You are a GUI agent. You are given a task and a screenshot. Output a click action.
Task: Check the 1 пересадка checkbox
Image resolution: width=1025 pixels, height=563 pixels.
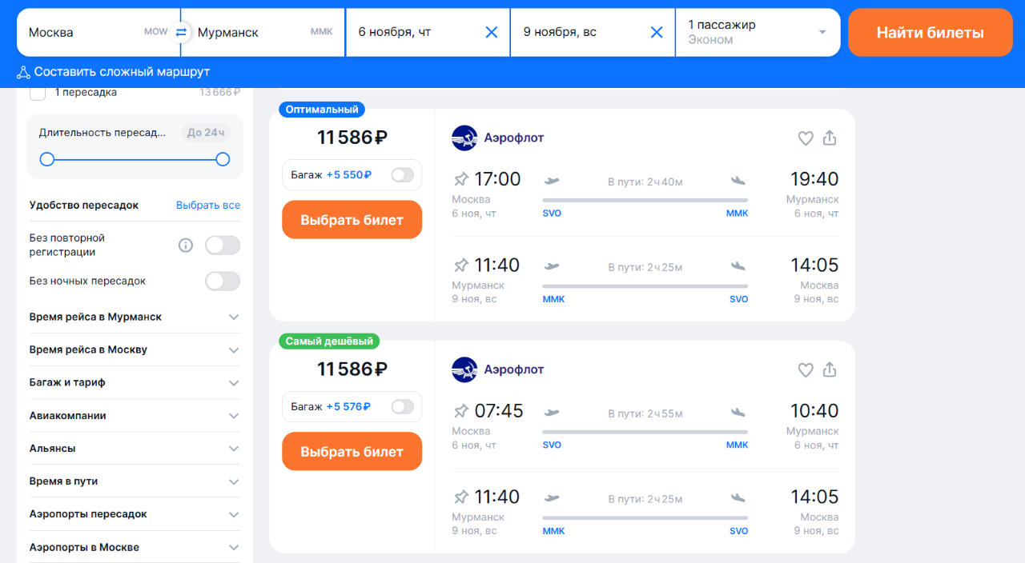coord(38,93)
